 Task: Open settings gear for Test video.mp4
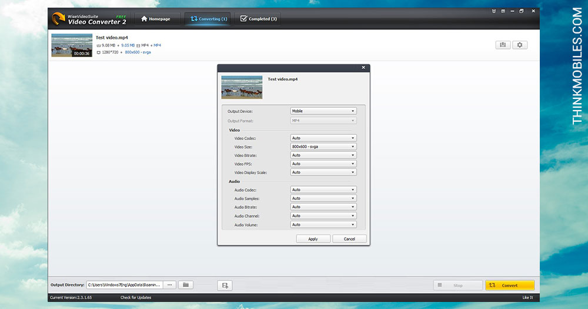coord(520,45)
